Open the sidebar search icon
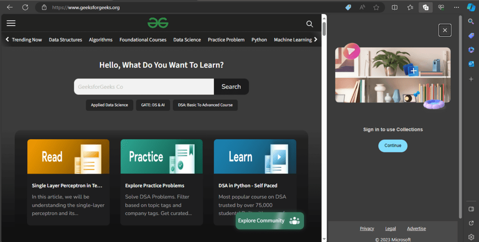Screen dimensions: 479x242 click(471, 21)
